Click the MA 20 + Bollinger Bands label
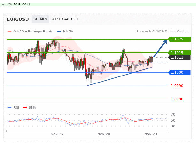 33,32
